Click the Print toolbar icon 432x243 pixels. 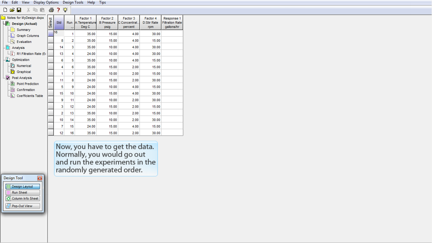click(x=51, y=10)
